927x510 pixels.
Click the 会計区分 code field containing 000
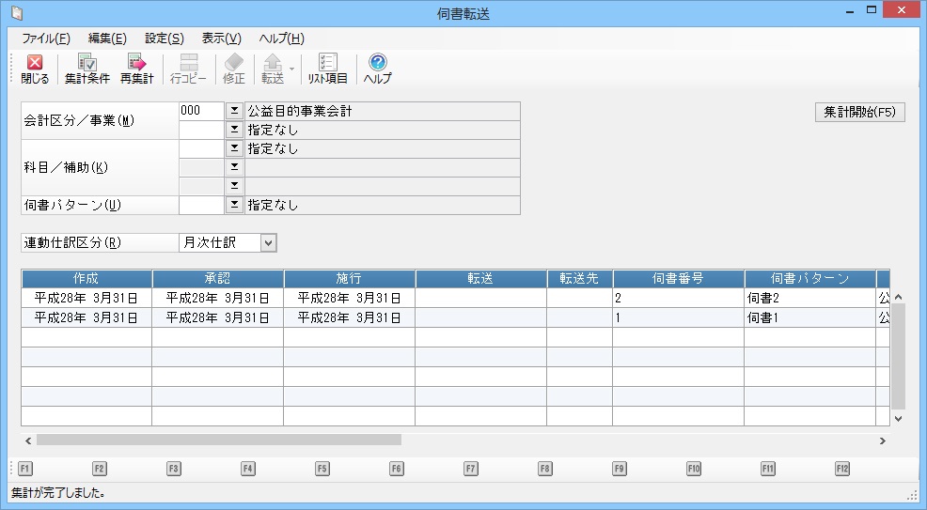click(200, 112)
